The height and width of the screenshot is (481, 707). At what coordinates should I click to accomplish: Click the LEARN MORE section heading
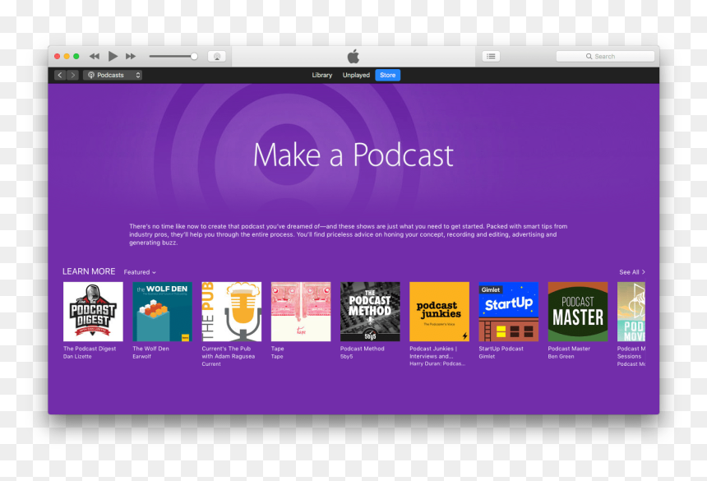click(x=89, y=271)
